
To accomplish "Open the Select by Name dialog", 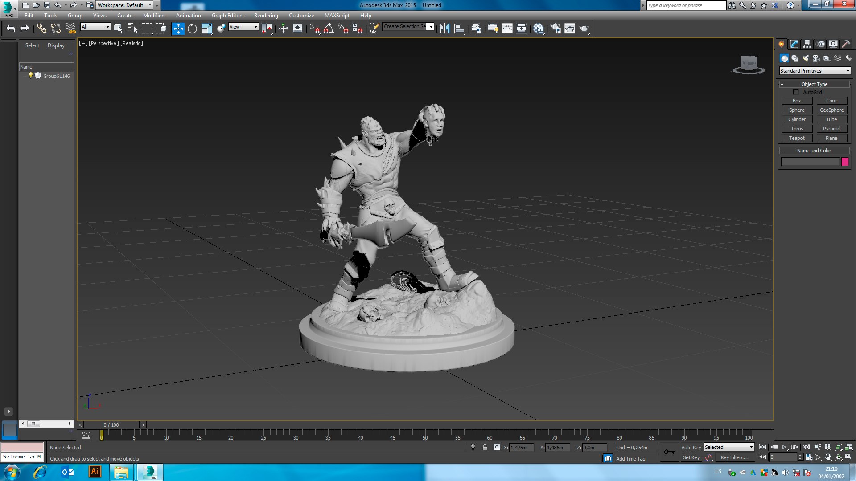I will [132, 29].
